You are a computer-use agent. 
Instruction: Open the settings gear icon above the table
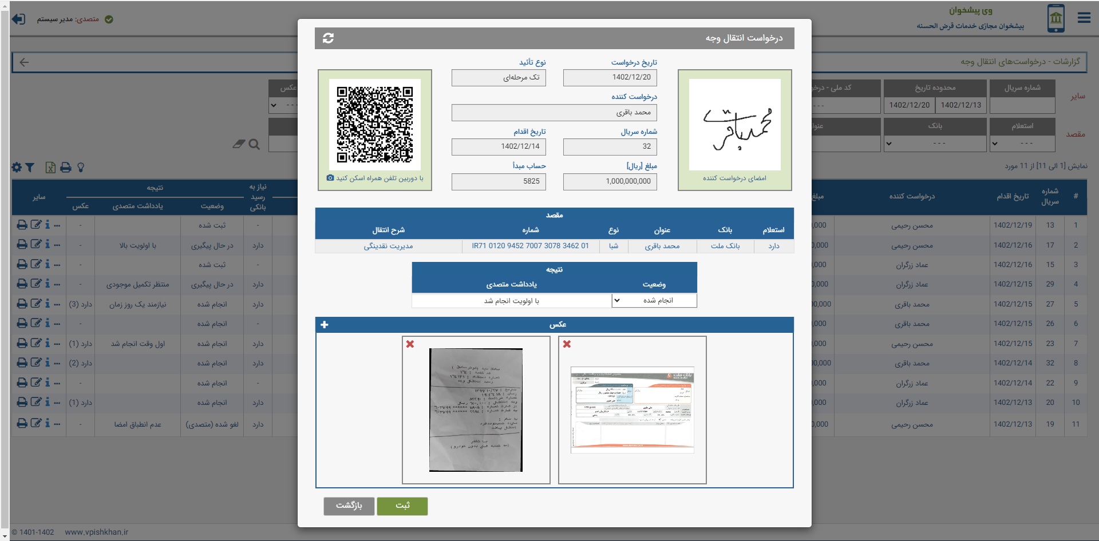pos(17,168)
